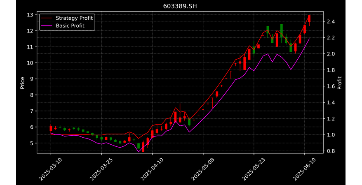Select the Basic Profit legend label
The height and width of the screenshot is (185, 362).
point(70,25)
